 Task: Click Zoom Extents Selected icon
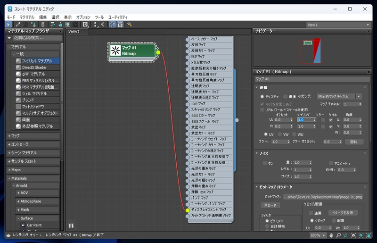click(x=361, y=235)
